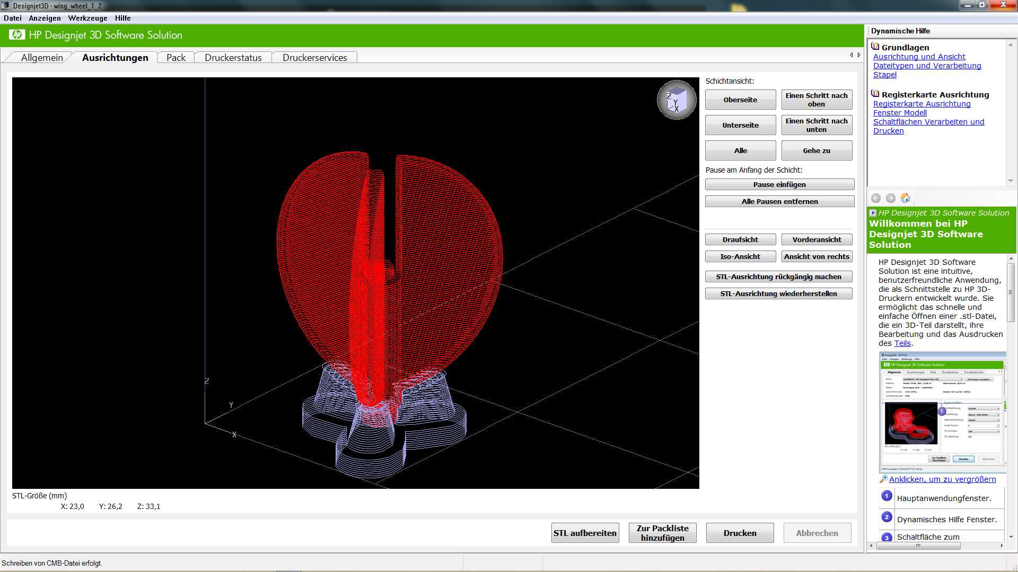Insert a pause with Pause einfügen

pos(779,184)
